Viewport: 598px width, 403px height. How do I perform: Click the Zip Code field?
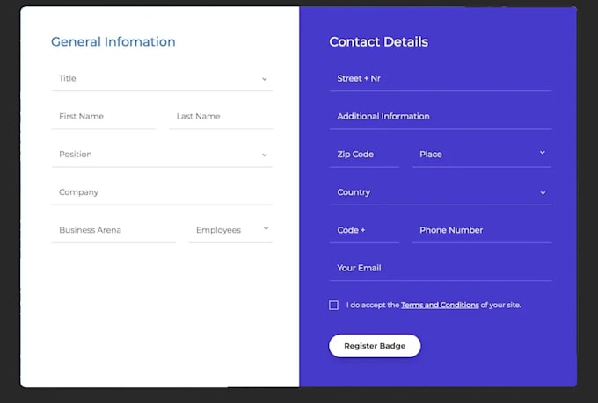[x=364, y=155]
